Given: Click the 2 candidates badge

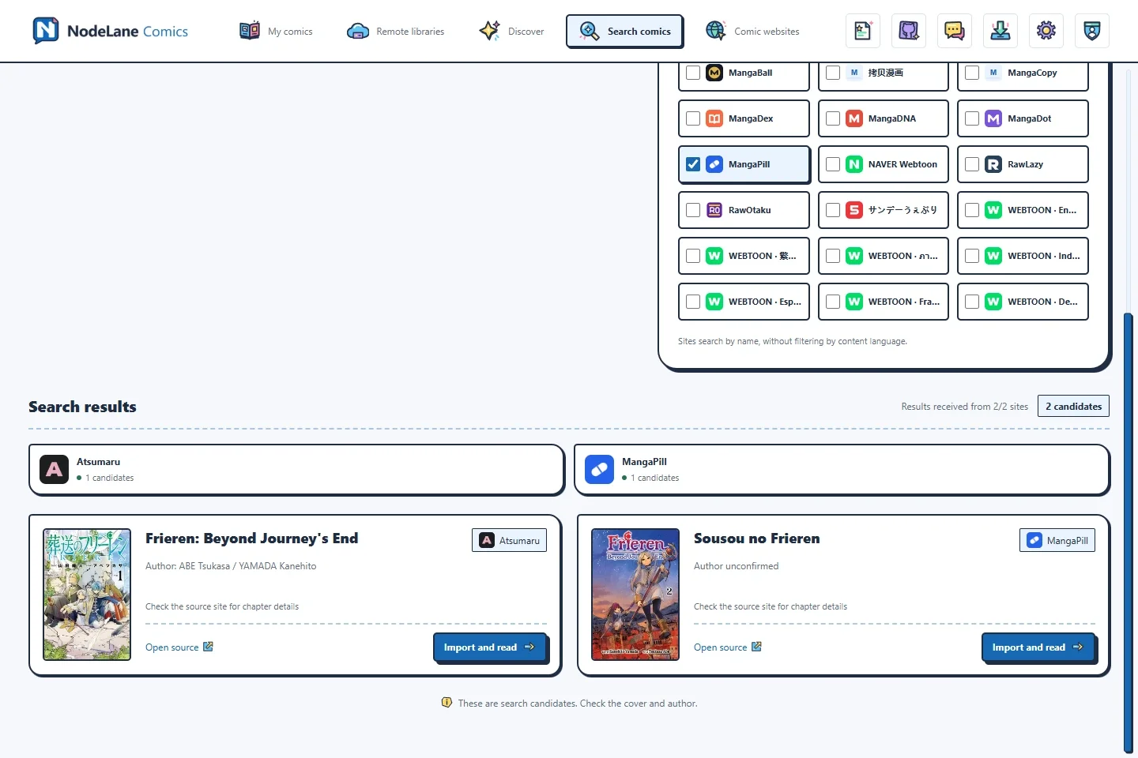Looking at the screenshot, I should (1073, 406).
